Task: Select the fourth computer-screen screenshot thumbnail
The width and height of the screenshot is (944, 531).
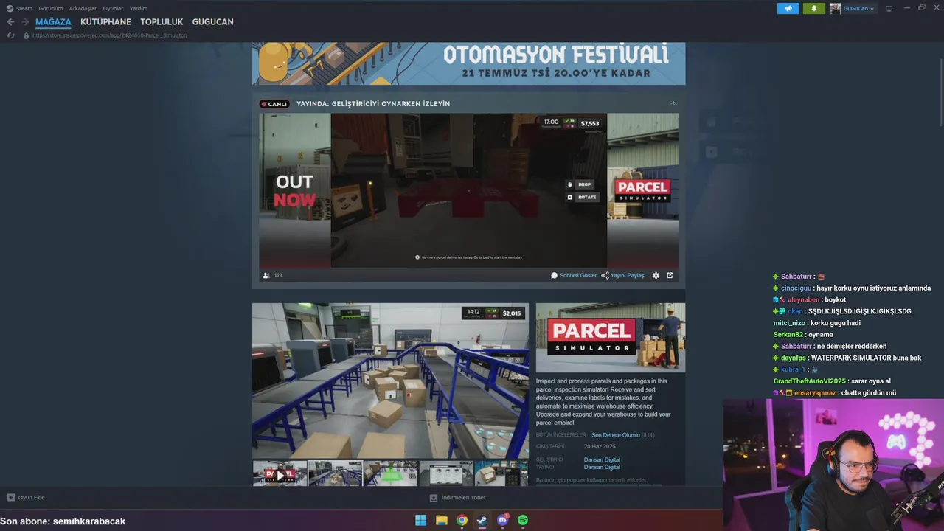Action: 446,473
